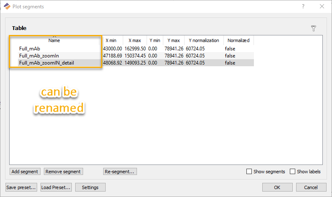
Task: Enable the Show labels checkbox
Action: click(292, 171)
